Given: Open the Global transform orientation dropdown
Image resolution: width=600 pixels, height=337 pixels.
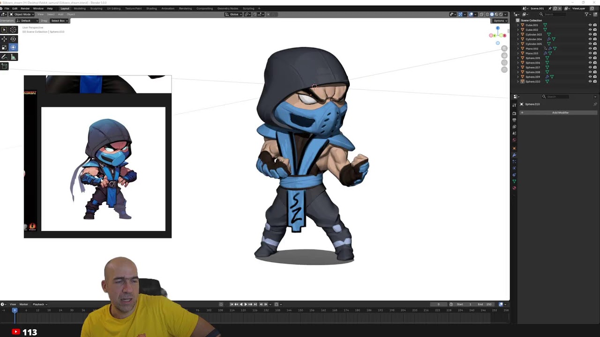Looking at the screenshot, I should tap(233, 14).
